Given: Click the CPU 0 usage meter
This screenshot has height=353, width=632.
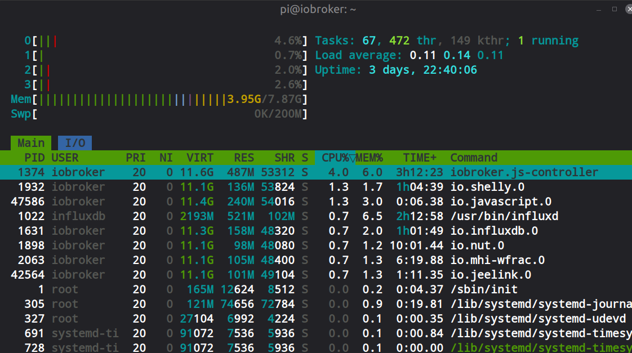Looking at the screenshot, I should click(x=166, y=41).
